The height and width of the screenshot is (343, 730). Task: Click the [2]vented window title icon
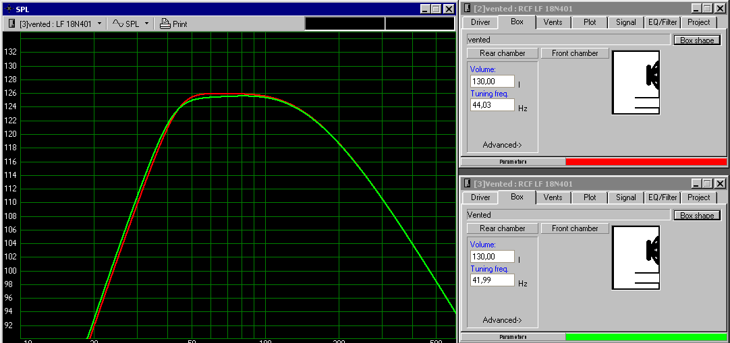[x=468, y=8]
